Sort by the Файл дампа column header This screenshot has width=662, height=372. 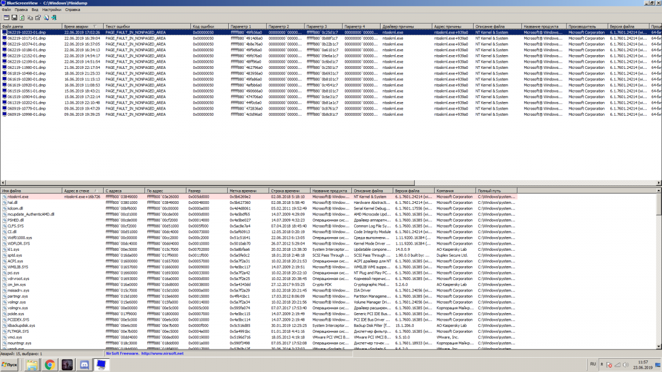pyautogui.click(x=31, y=26)
